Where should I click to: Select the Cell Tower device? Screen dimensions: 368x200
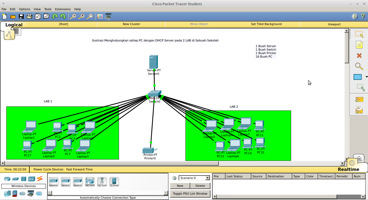(102, 182)
